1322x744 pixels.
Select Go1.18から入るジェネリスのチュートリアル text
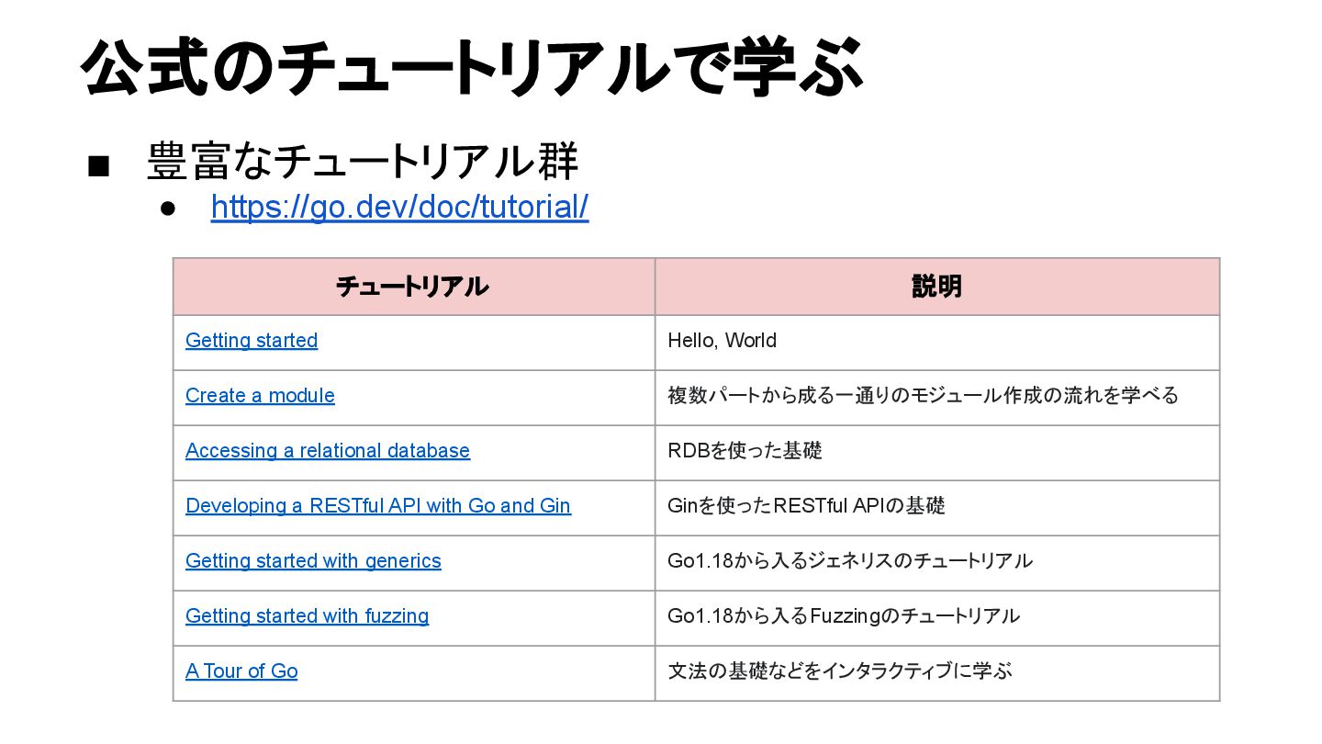[850, 561]
